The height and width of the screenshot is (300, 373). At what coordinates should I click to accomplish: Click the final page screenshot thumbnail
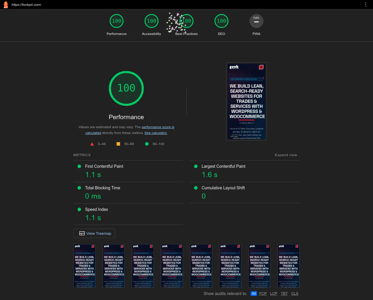[247, 101]
